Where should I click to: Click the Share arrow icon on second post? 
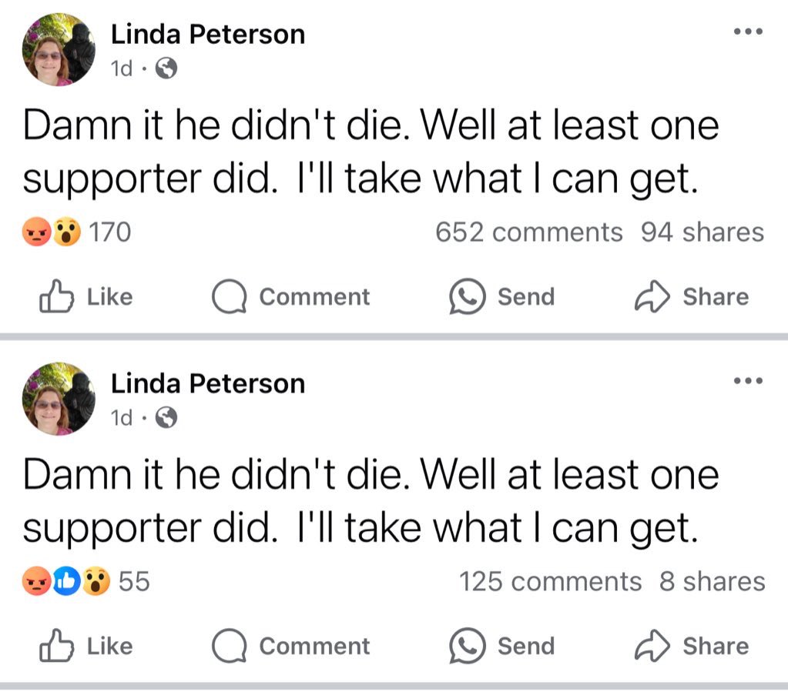pyautogui.click(x=652, y=647)
